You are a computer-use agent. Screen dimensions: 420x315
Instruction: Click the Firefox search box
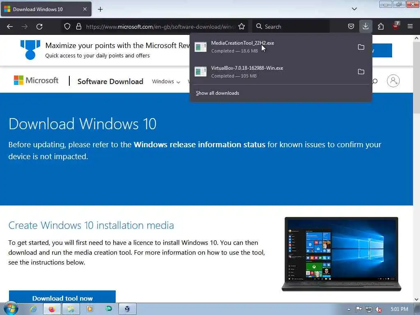(291, 27)
